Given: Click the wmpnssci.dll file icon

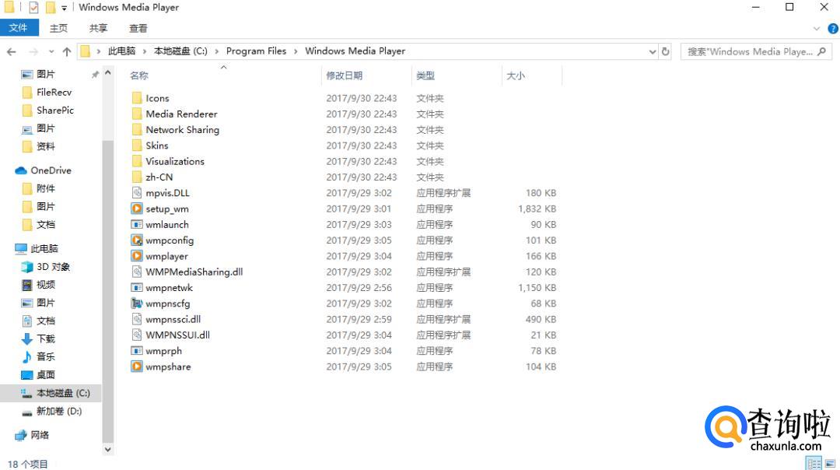Looking at the screenshot, I should pyautogui.click(x=137, y=319).
